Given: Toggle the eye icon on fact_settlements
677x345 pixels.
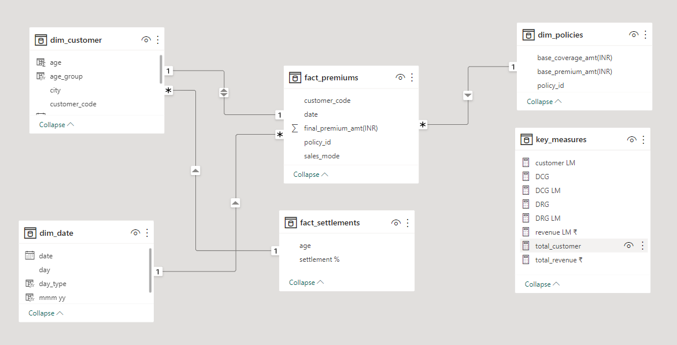Looking at the screenshot, I should 395,222.
